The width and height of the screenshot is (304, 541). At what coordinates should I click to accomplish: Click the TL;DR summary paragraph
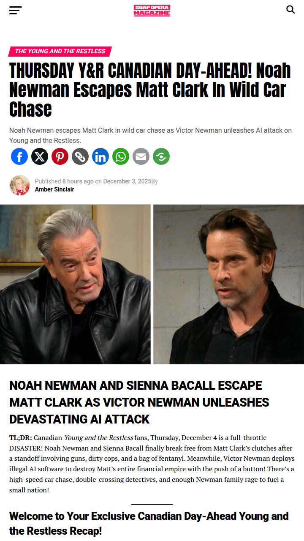click(x=152, y=464)
